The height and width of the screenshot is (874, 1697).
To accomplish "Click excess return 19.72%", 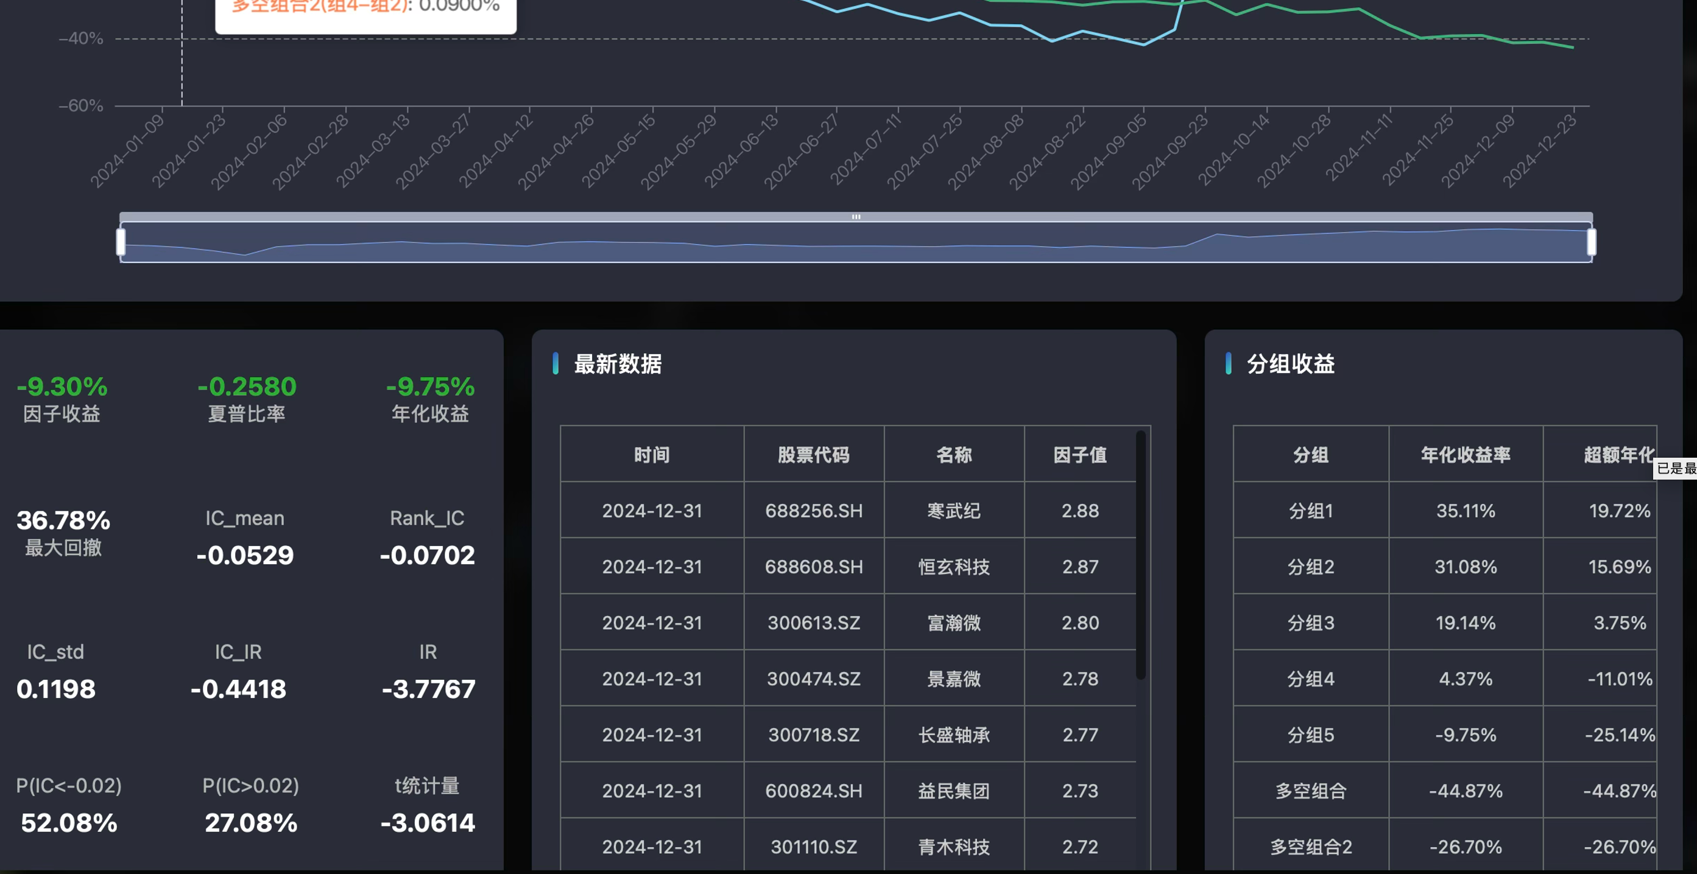I will (1619, 511).
